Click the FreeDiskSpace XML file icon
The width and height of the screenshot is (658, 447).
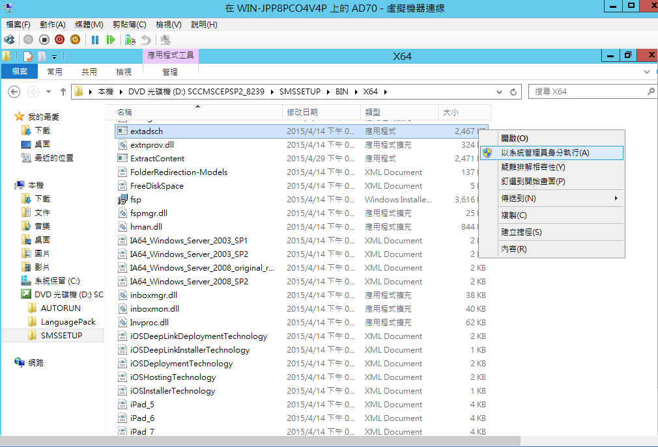coord(122,185)
